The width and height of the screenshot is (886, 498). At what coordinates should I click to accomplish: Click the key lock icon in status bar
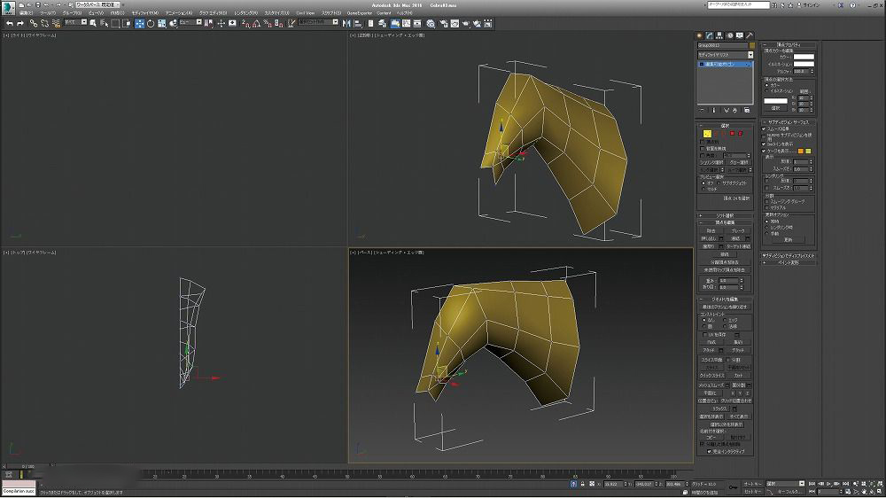pyautogui.click(x=734, y=487)
